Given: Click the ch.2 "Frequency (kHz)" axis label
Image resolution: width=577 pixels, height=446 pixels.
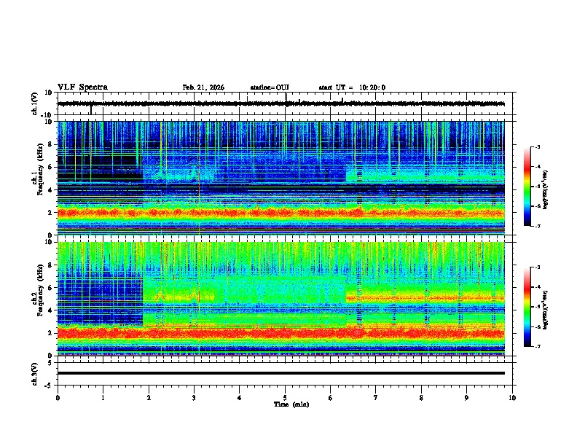Looking at the screenshot, I should (x=41, y=290).
